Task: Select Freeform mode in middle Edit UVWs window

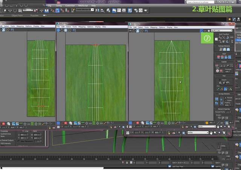Action: click(69, 30)
